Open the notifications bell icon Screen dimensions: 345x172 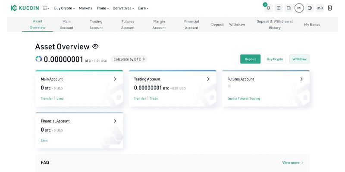tap(268, 8)
